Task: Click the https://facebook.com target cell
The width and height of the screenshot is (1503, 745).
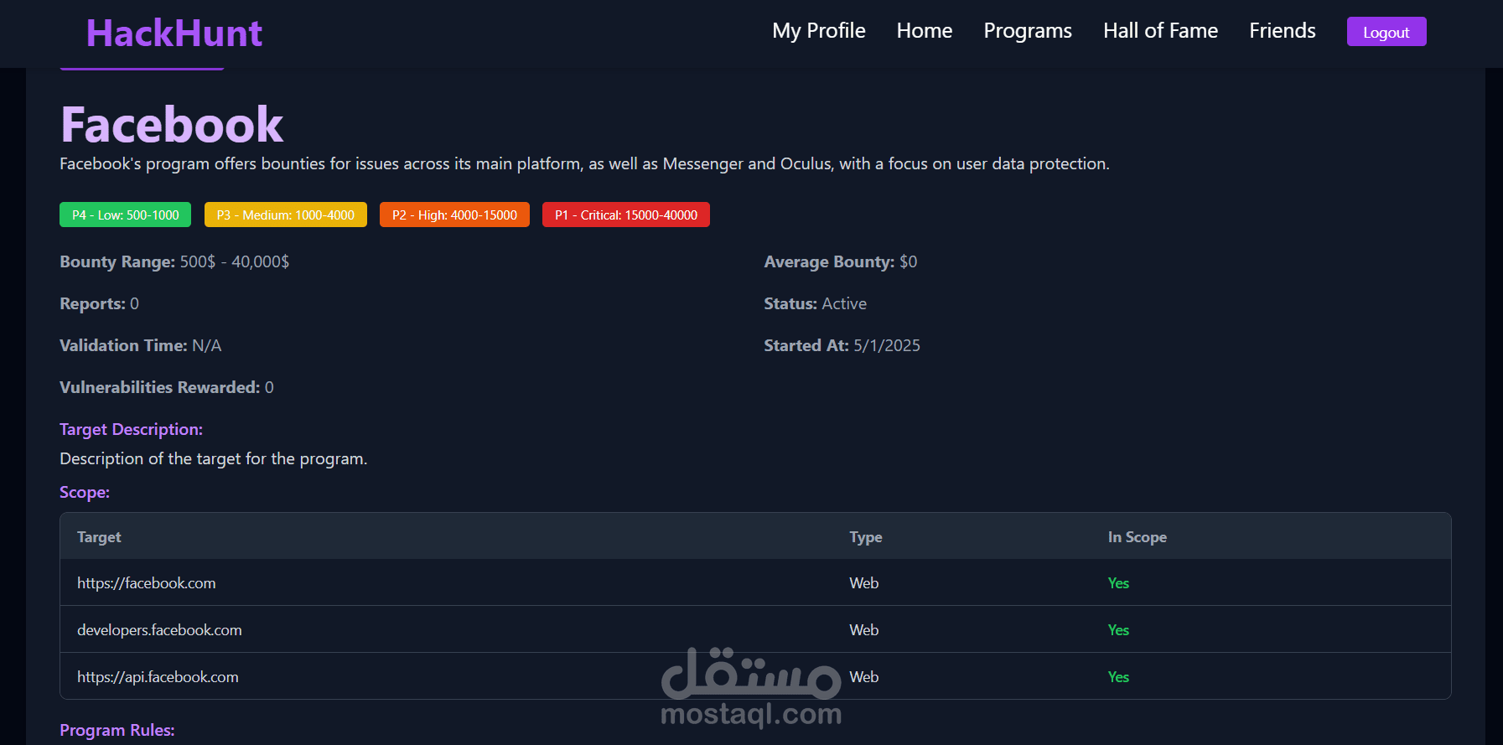Action: coord(147,583)
